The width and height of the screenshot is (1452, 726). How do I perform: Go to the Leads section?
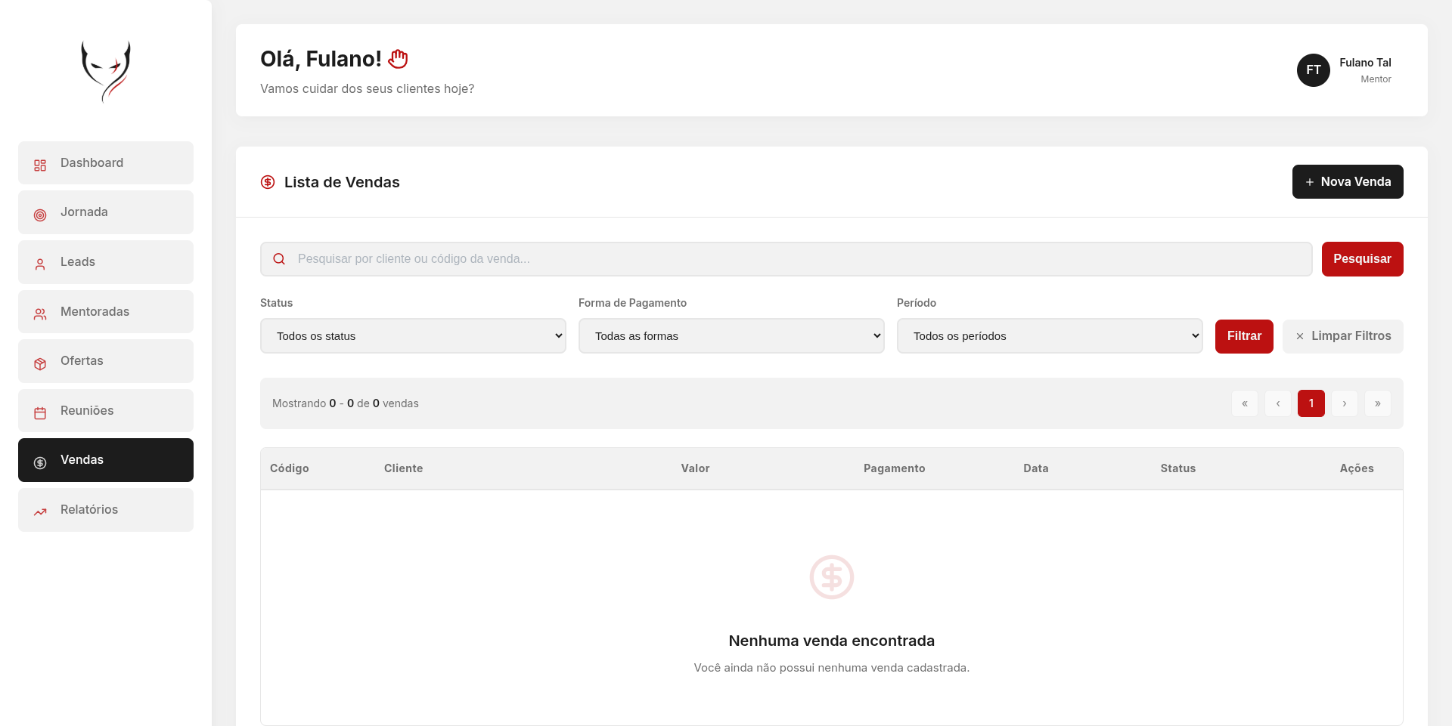point(106,262)
